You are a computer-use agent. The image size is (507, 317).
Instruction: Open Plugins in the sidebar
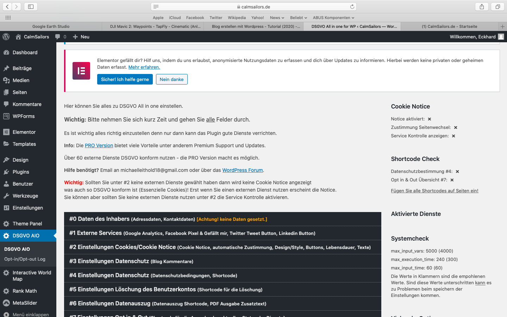(x=28, y=172)
